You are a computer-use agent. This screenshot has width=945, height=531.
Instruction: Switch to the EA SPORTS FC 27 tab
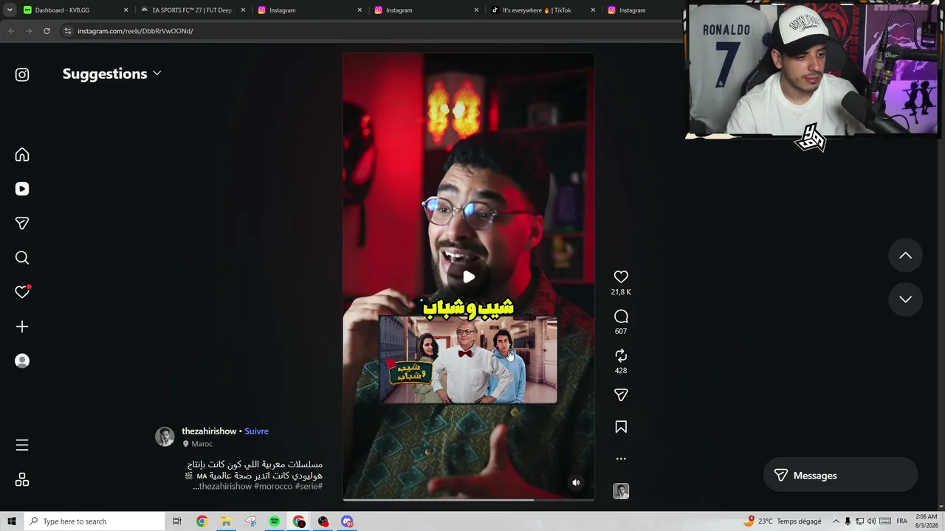192,10
